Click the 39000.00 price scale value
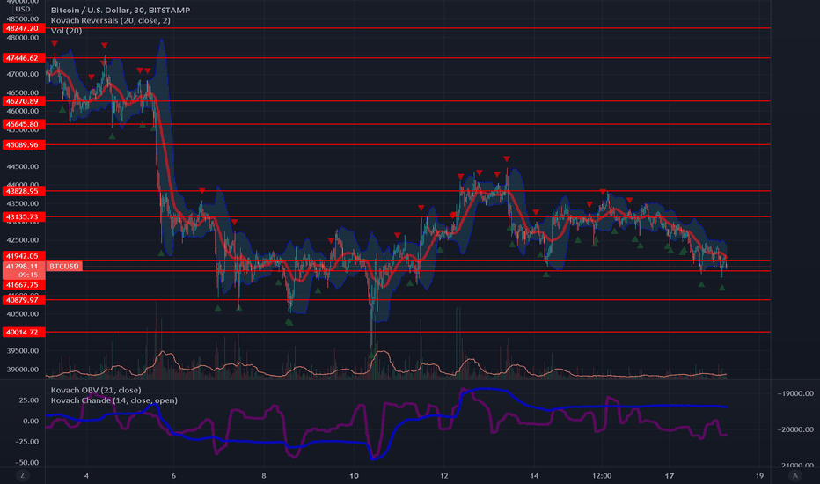This screenshot has height=484, width=820. tap(23, 370)
